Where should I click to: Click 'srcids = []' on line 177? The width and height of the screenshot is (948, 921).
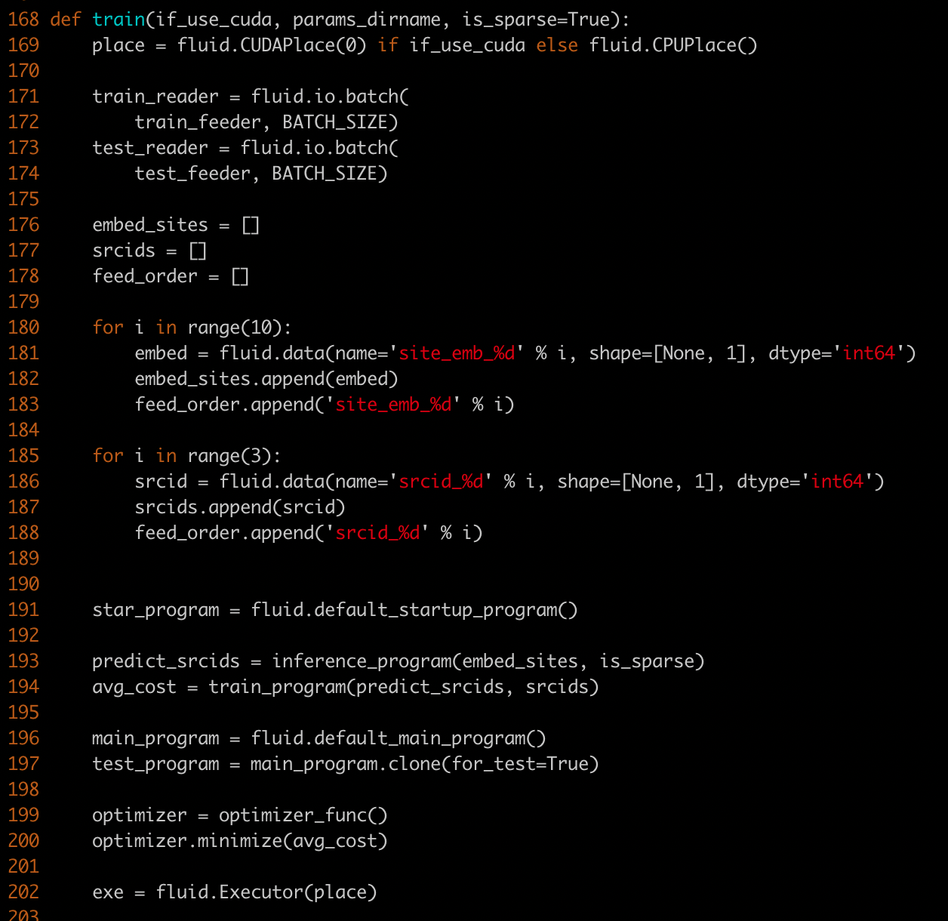pos(149,250)
